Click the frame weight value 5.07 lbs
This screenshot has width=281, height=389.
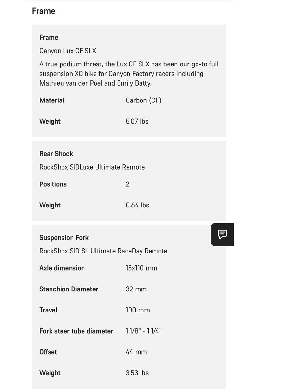pos(137,121)
